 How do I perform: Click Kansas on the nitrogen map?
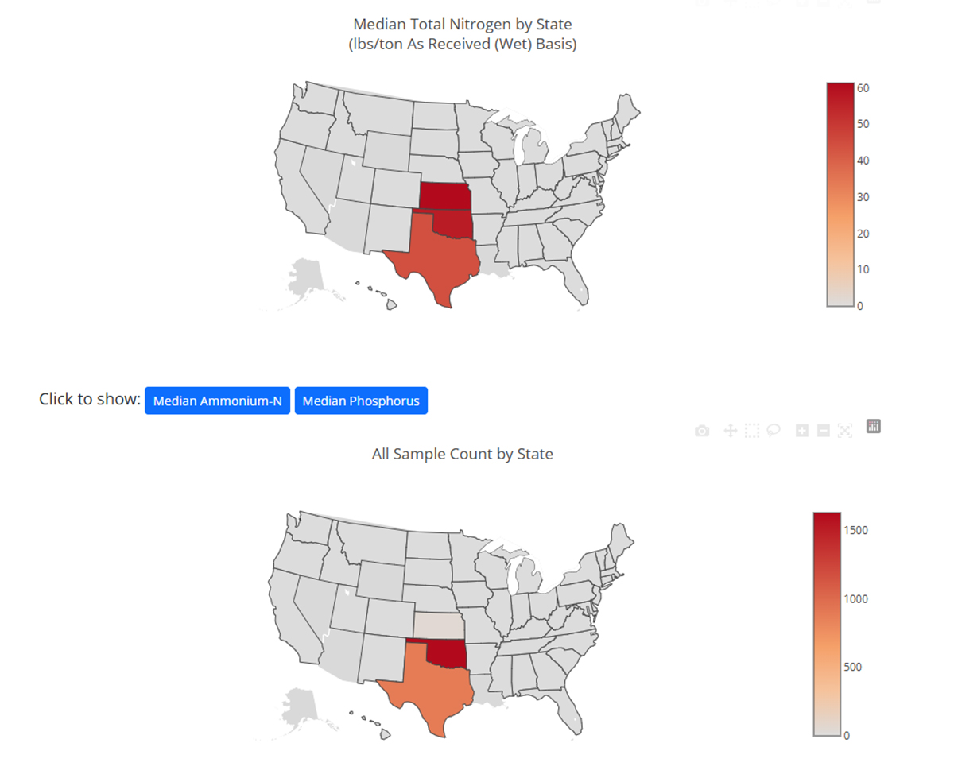tap(444, 195)
